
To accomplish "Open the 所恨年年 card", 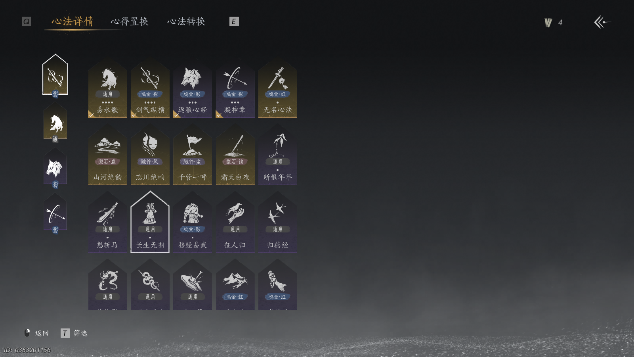I will coord(278,156).
